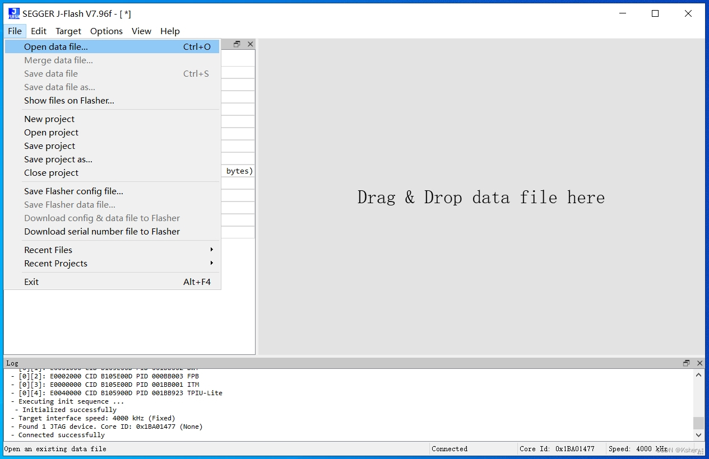Click the Log scrollbar up arrow
Image resolution: width=709 pixels, height=459 pixels.
[698, 375]
